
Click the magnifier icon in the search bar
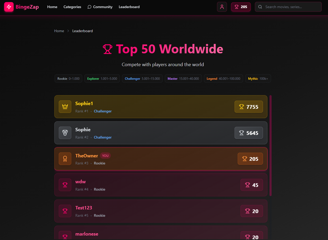[x=260, y=7]
